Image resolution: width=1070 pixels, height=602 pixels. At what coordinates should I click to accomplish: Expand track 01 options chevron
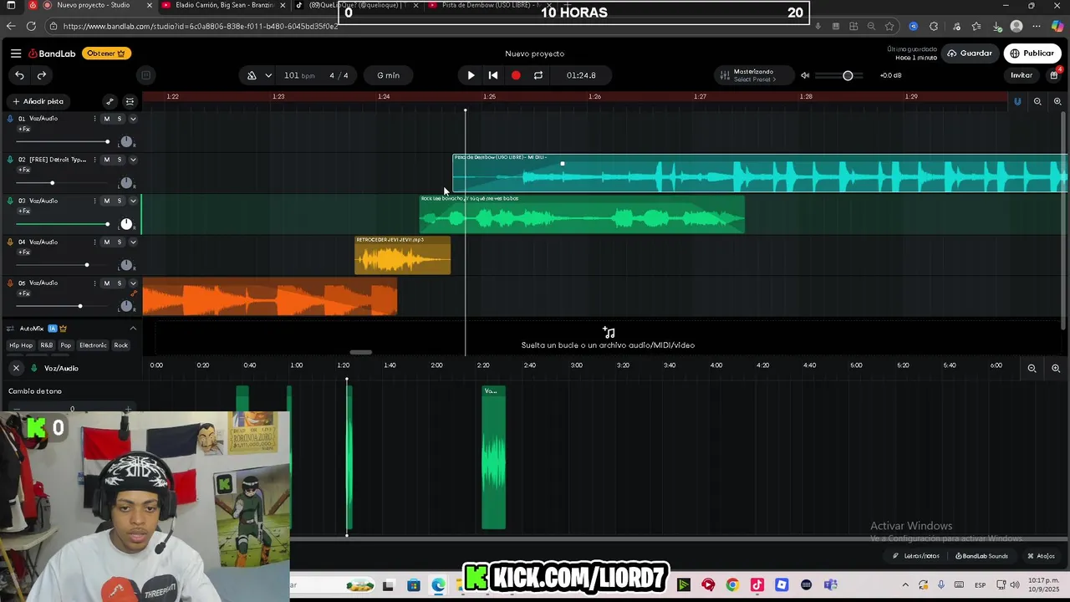[132, 119]
